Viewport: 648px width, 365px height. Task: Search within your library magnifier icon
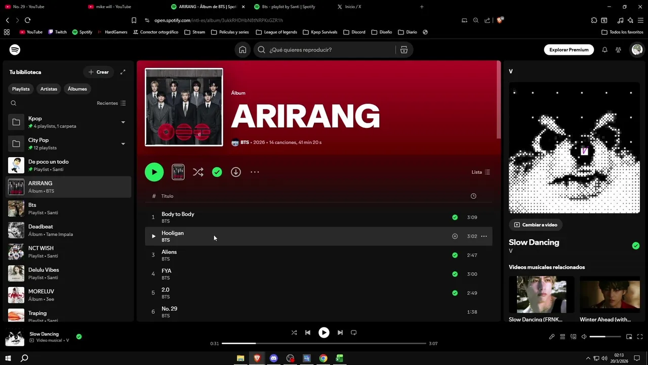click(14, 103)
